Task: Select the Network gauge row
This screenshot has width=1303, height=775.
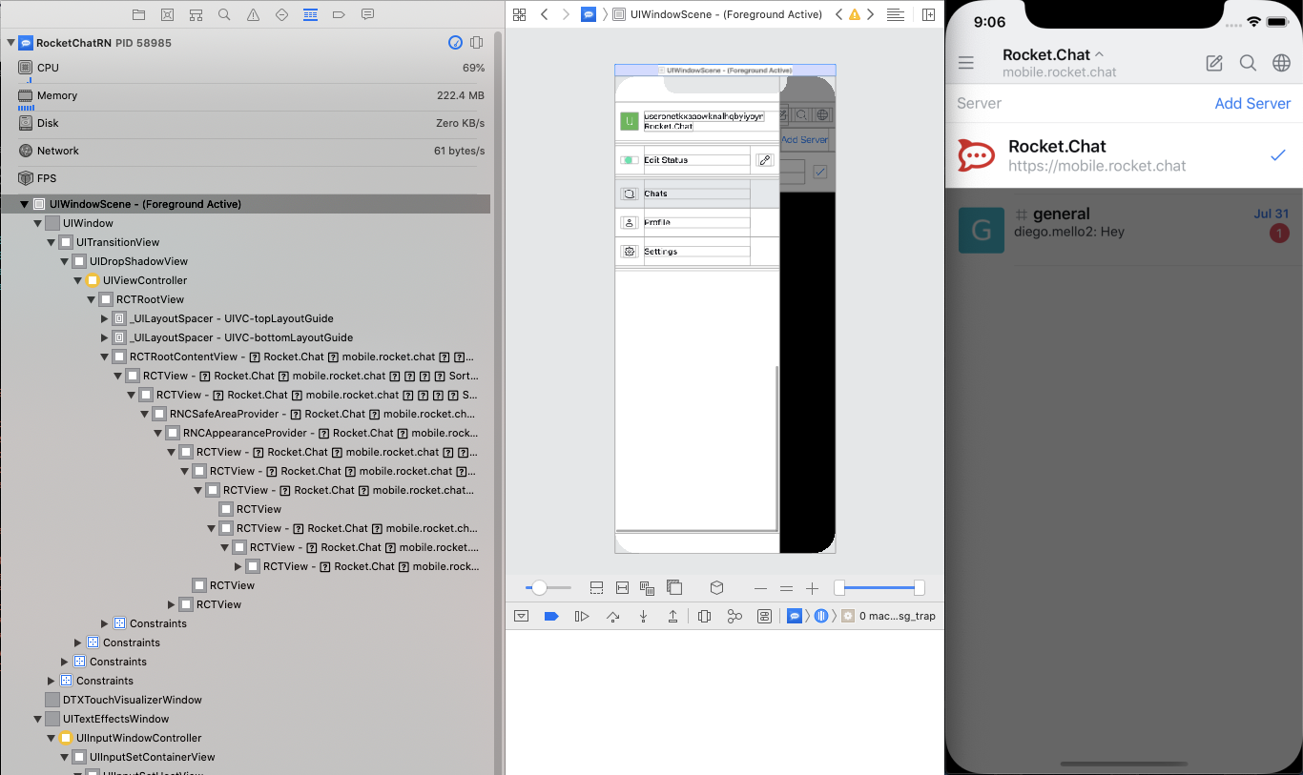Action: point(252,151)
